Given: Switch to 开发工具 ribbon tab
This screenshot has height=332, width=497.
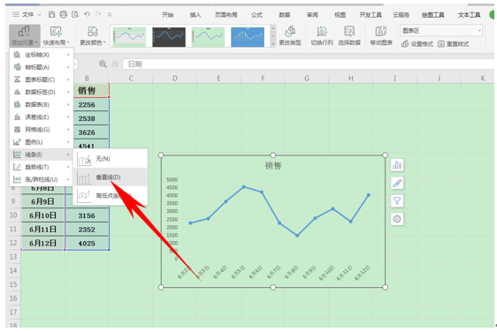Looking at the screenshot, I should tap(371, 15).
